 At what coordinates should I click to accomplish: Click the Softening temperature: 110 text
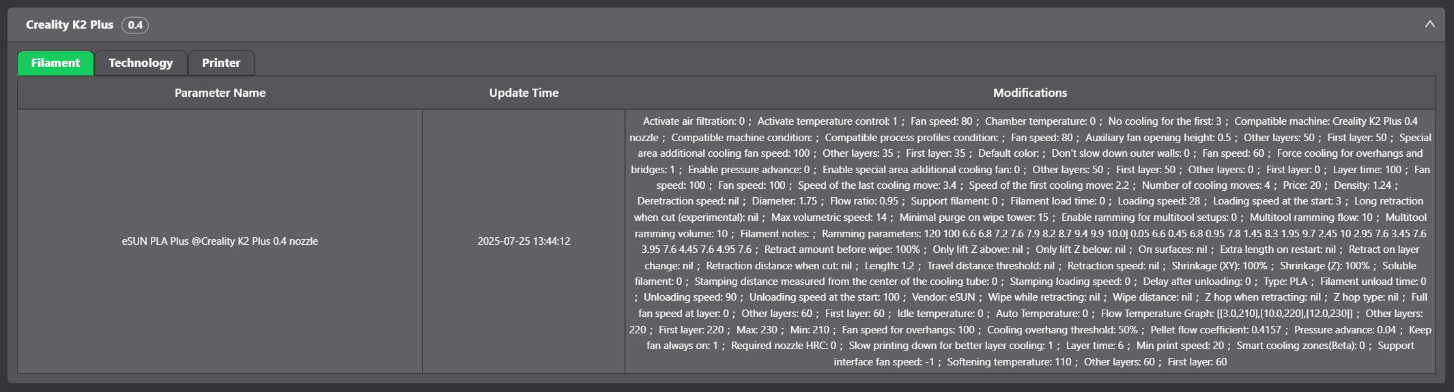[1009, 362]
